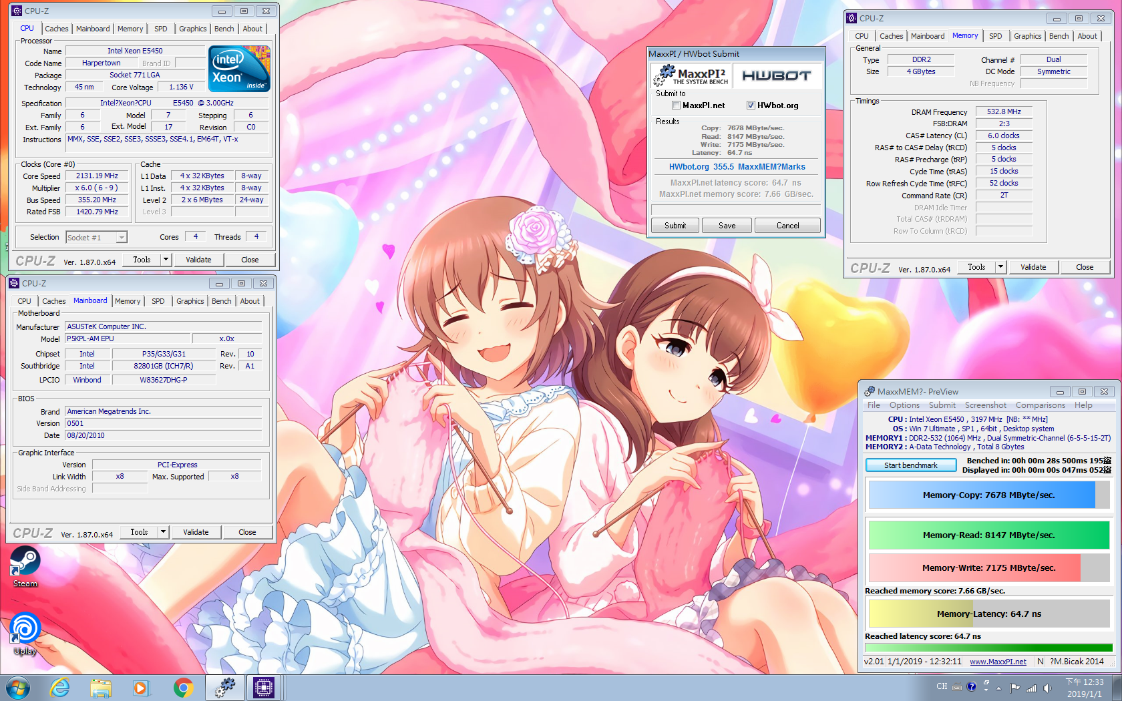Click Start benchmark in MaxxMEM
This screenshot has height=701, width=1122.
pyautogui.click(x=911, y=465)
